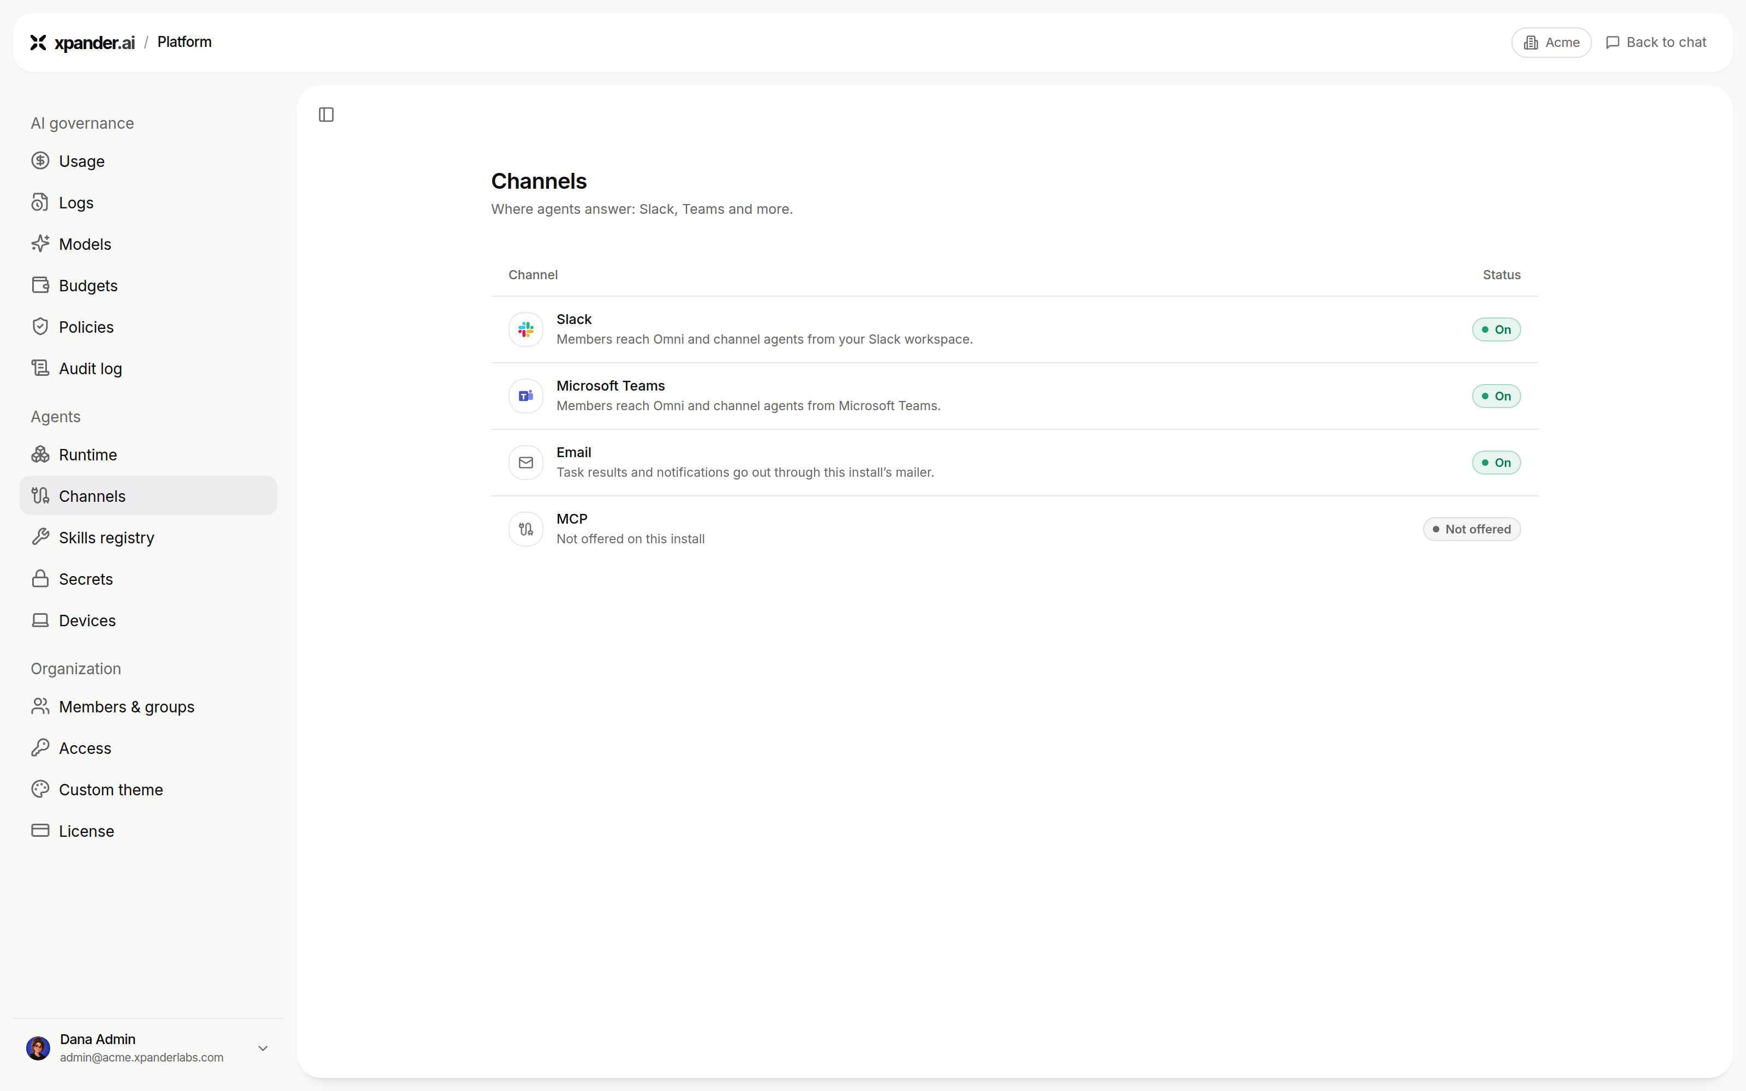Toggle the Email On status badge
The width and height of the screenshot is (1746, 1091).
click(1496, 463)
